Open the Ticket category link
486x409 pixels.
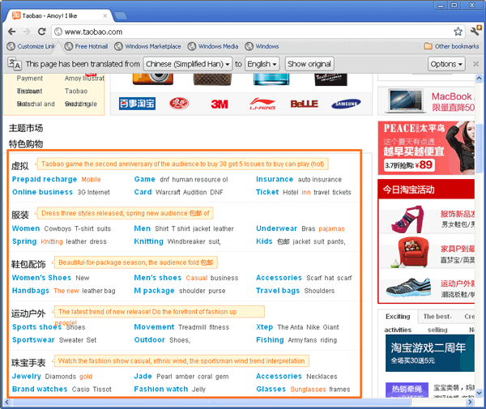pyautogui.click(x=267, y=192)
